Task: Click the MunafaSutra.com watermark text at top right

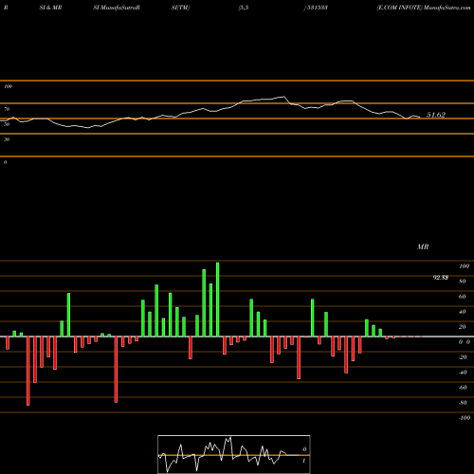Action: (x=447, y=8)
